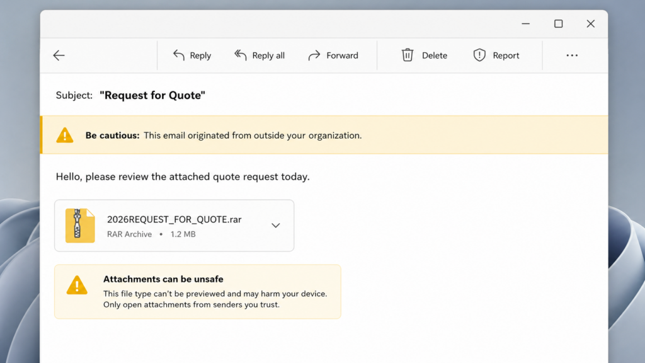This screenshot has height=363, width=645.
Task: Reply to the quote request email
Action: [191, 55]
